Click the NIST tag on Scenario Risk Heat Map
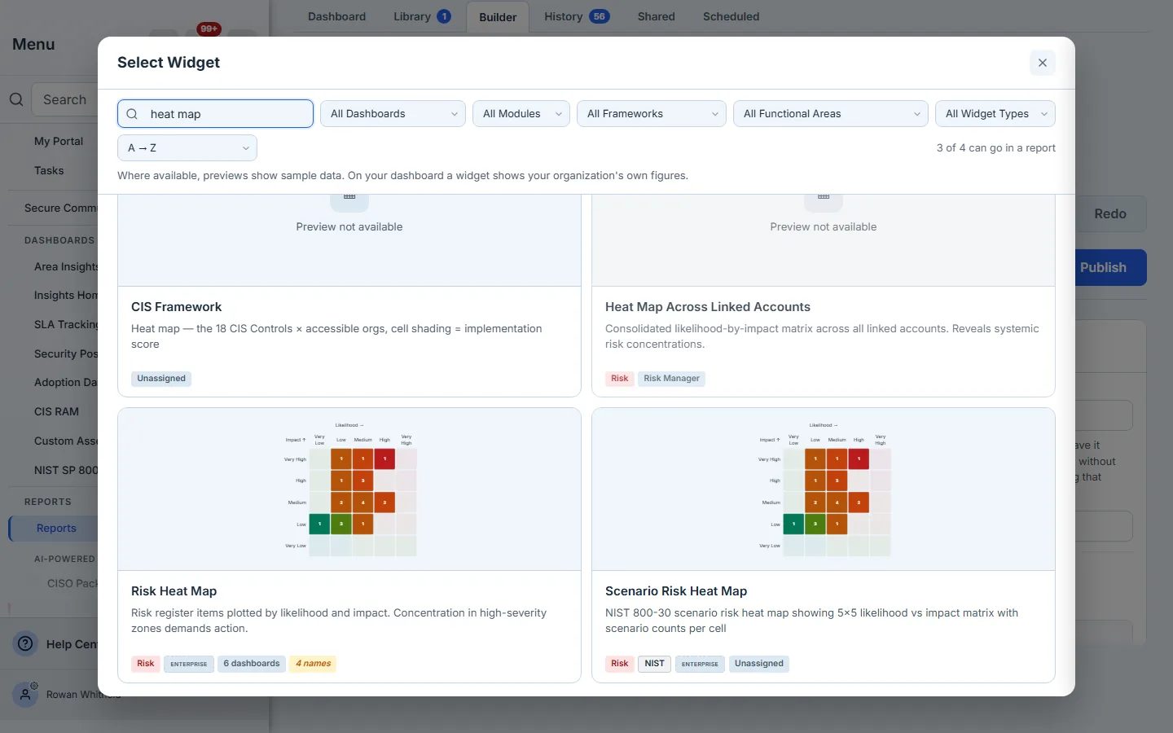 pos(655,664)
